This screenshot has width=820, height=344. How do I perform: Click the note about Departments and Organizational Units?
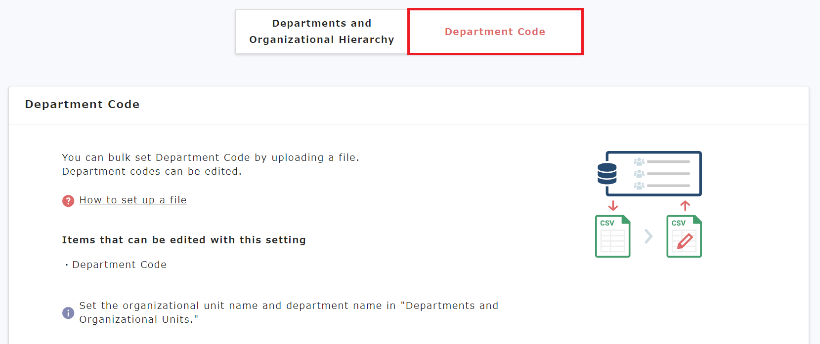coord(289,312)
